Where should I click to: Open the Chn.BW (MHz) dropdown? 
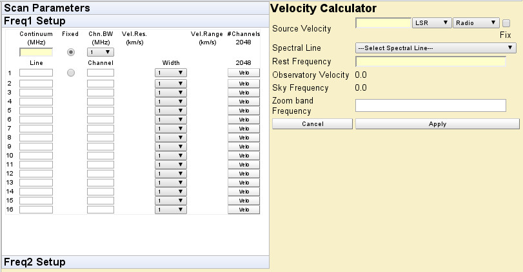pyautogui.click(x=101, y=51)
